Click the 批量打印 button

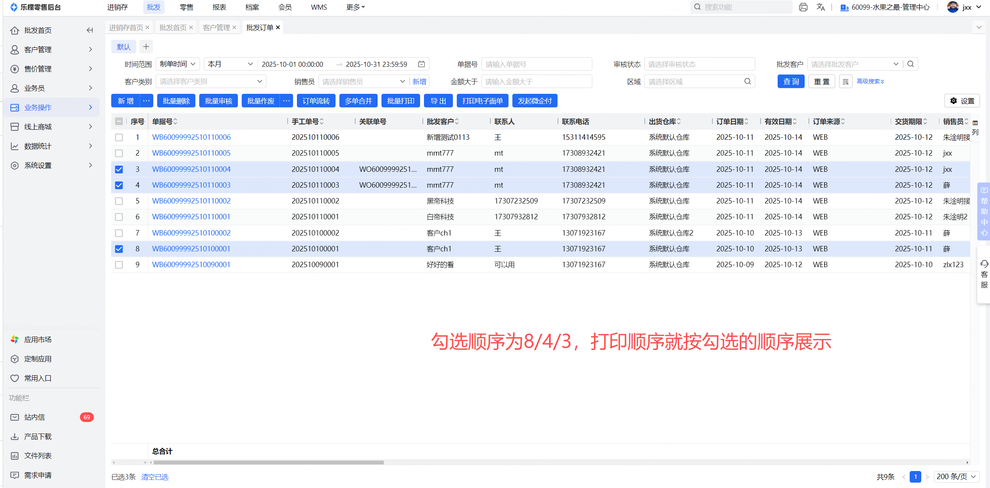coord(400,101)
